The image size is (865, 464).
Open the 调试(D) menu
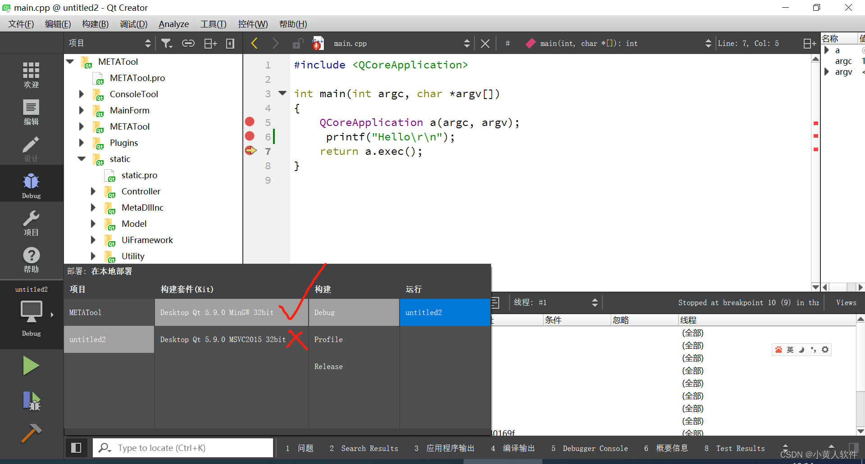tap(133, 24)
